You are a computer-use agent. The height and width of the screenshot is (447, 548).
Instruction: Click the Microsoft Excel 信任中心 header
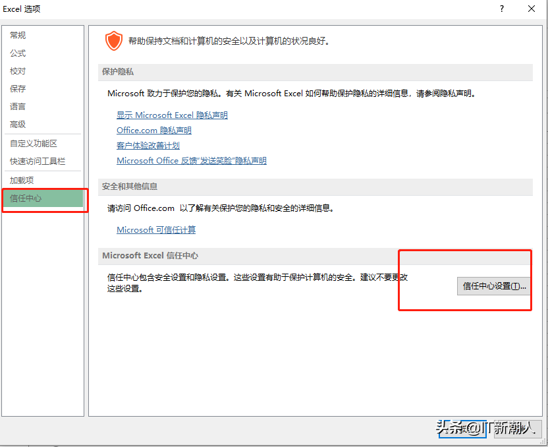[x=315, y=256]
